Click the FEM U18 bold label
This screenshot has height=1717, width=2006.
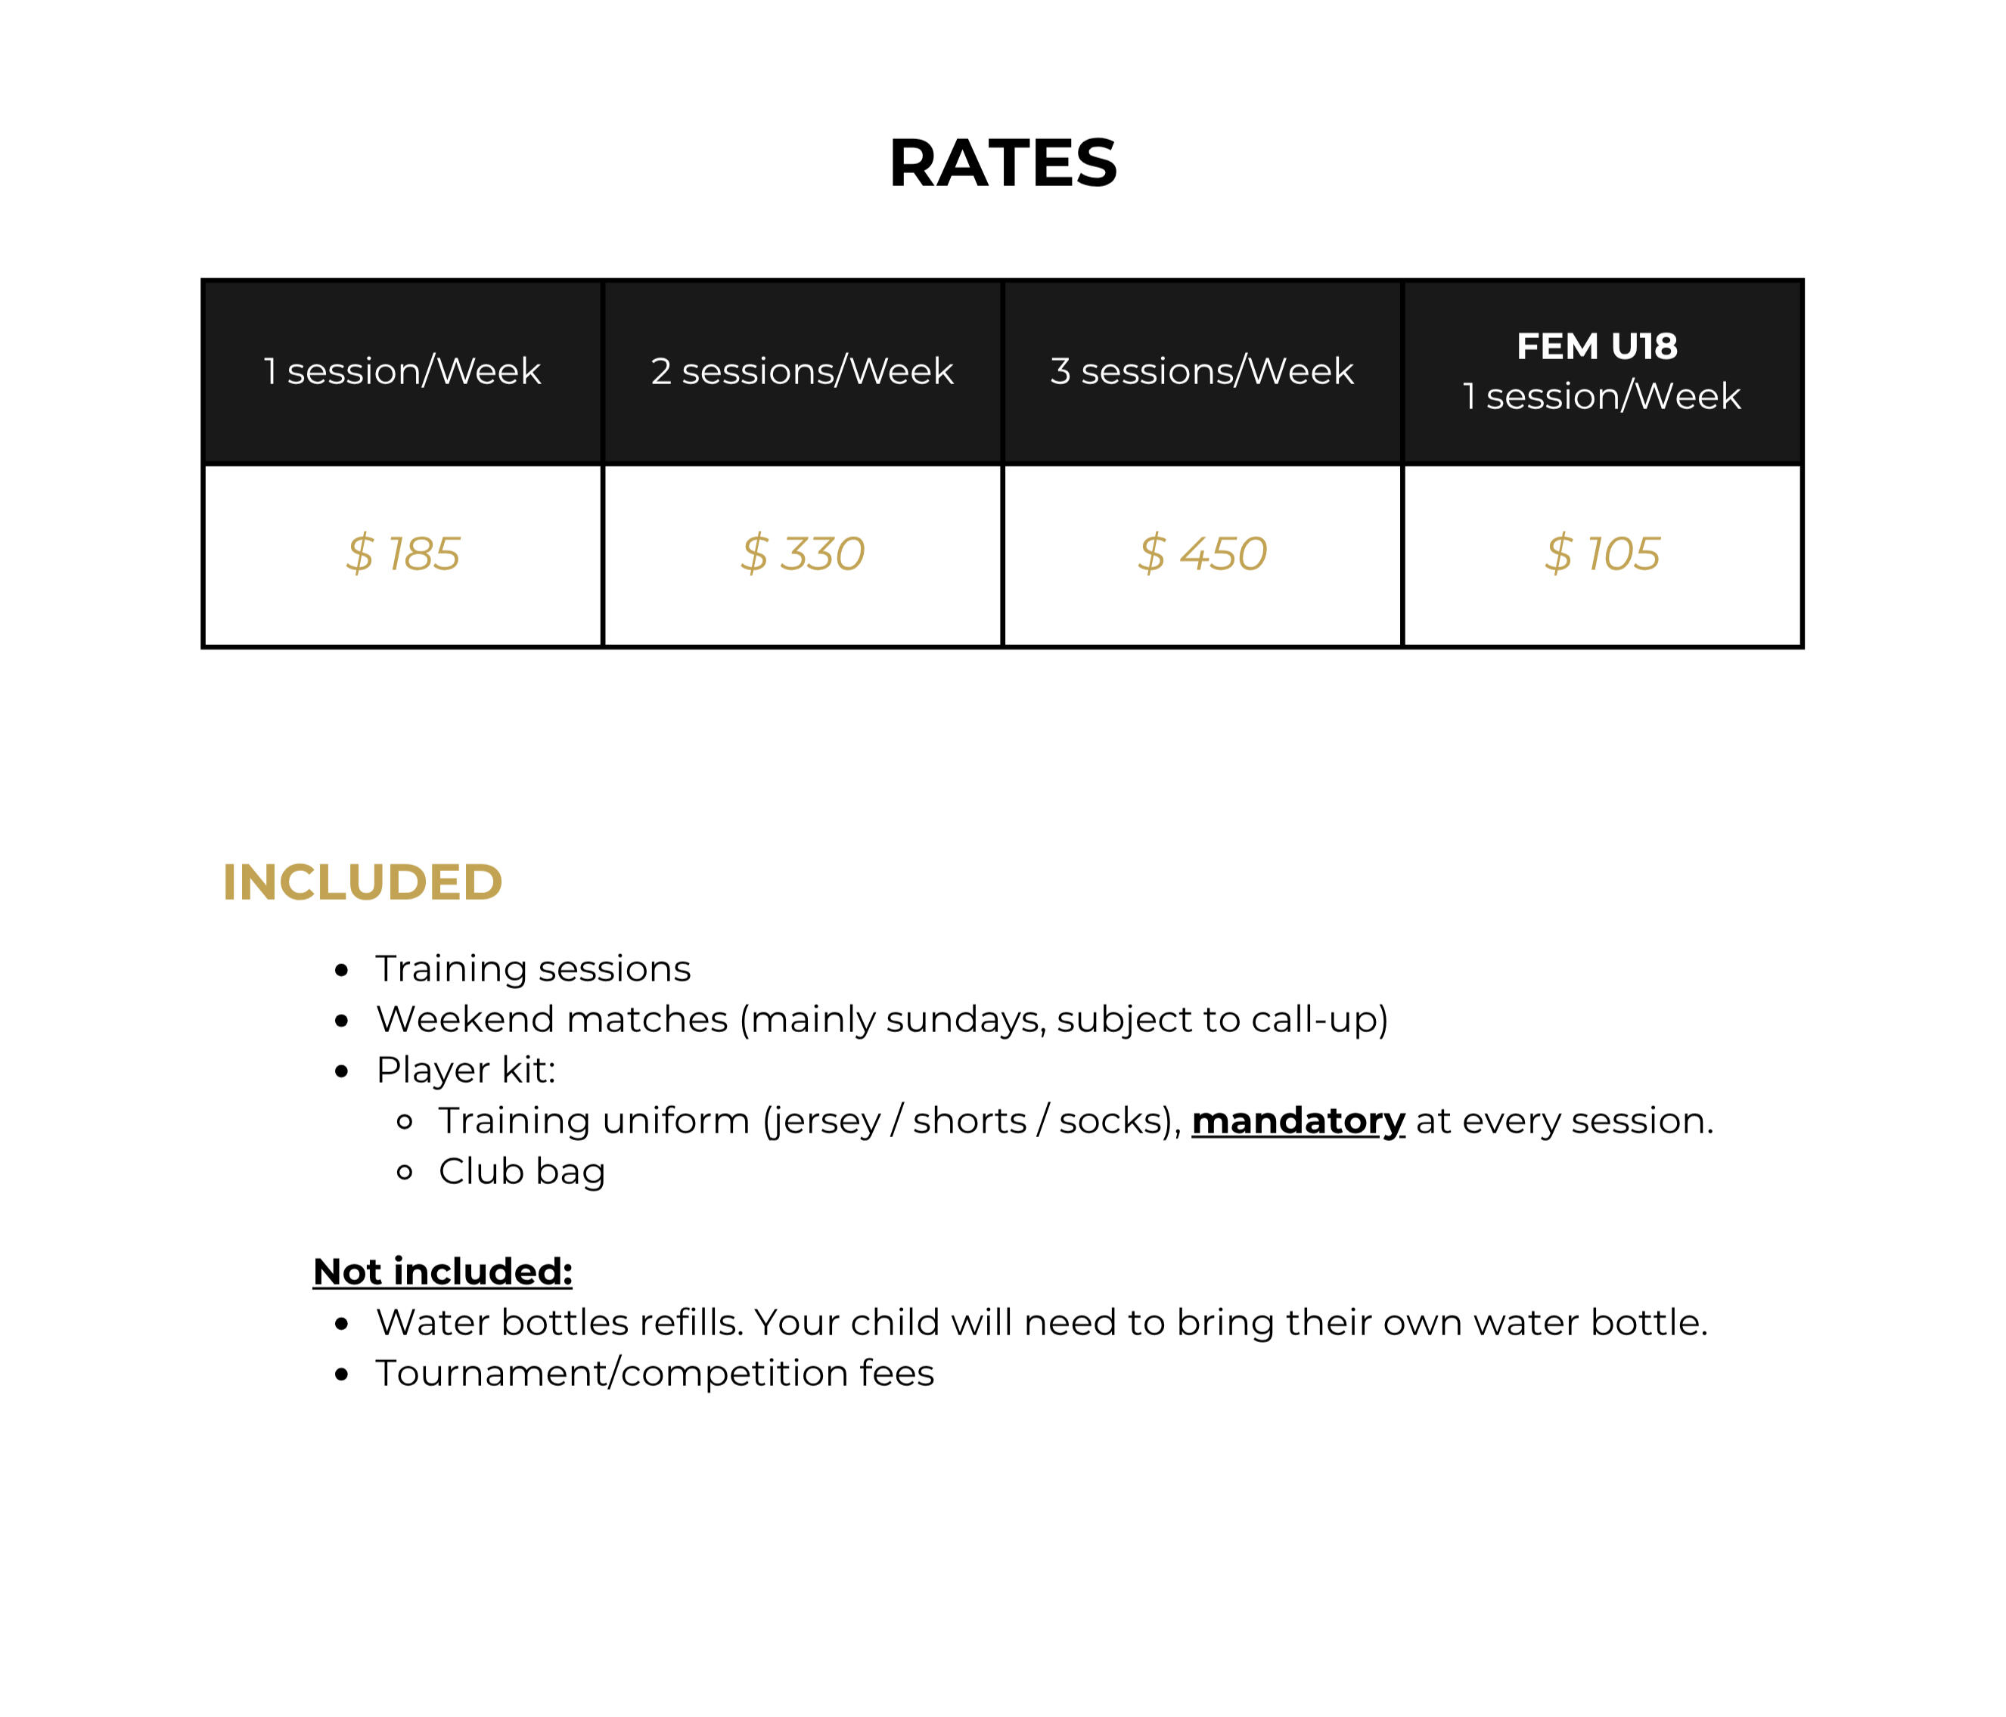click(1597, 346)
